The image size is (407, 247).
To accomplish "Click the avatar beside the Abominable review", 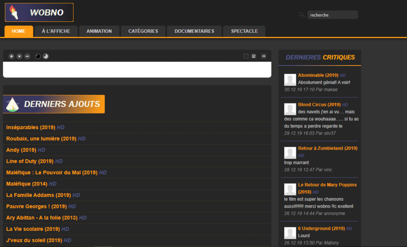I will coord(290,79).
